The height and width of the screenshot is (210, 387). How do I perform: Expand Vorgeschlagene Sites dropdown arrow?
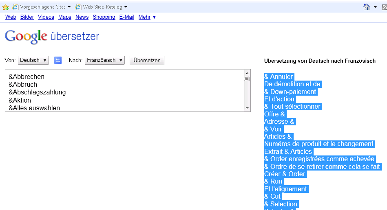(69, 7)
